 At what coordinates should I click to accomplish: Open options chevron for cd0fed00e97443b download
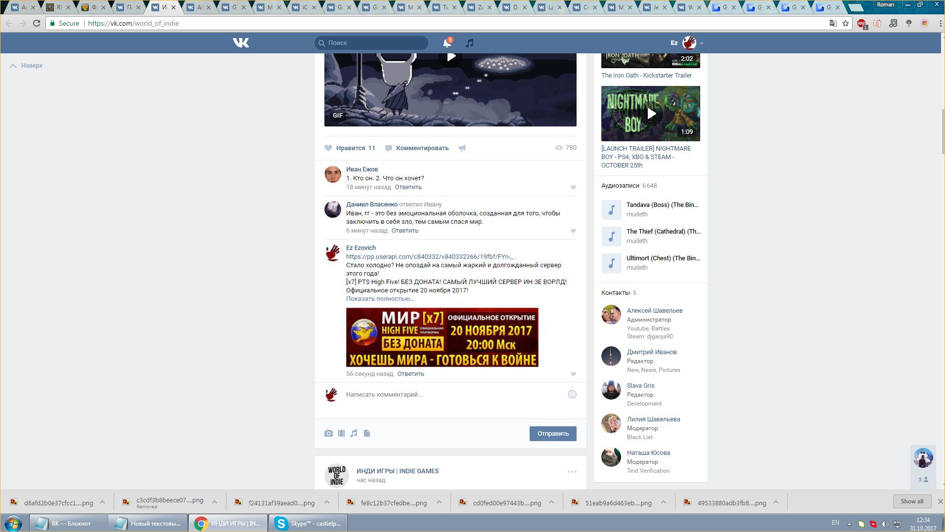[551, 502]
